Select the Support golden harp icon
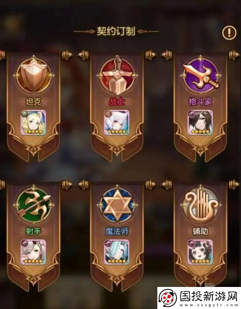Screen dimensions: 241x309 click(201, 205)
